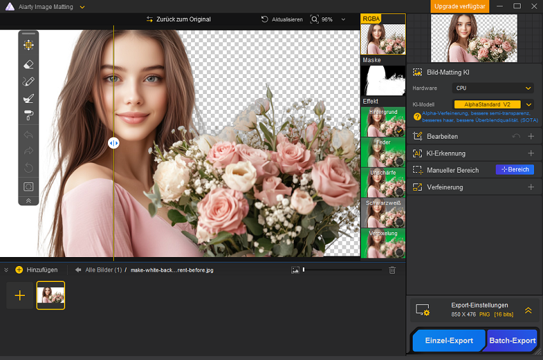
Task: Choose the Schwarzweiß effect
Action: (383, 213)
